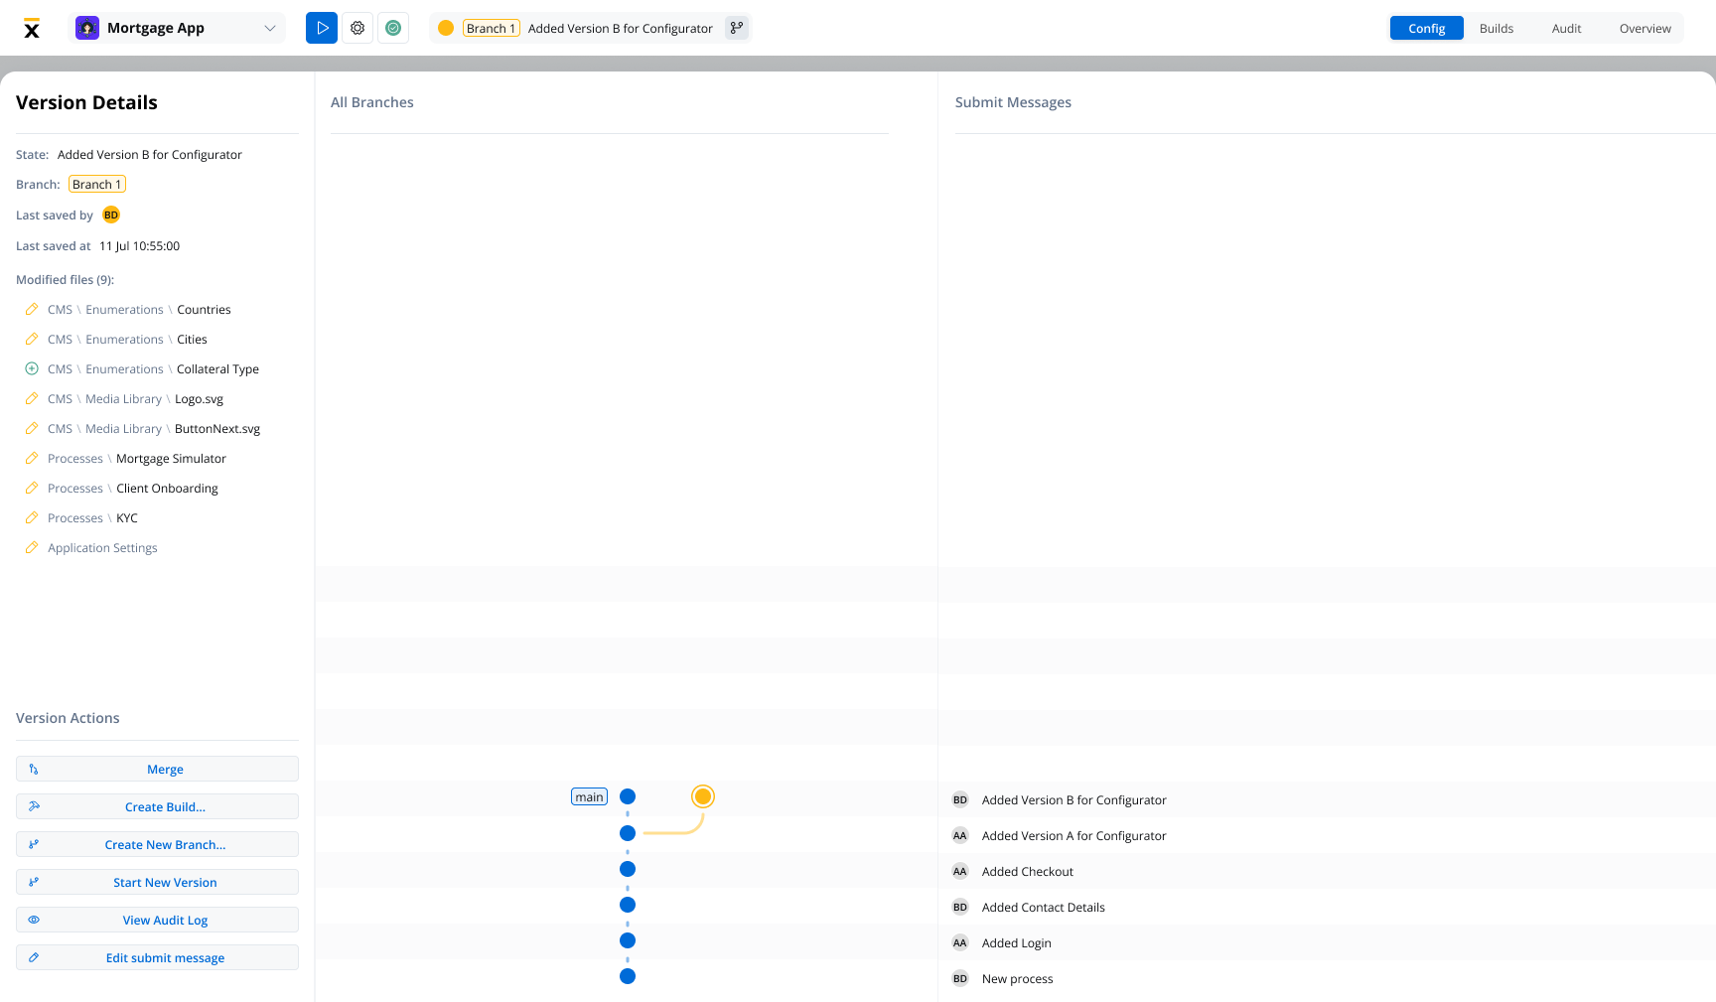The height and width of the screenshot is (1002, 1716).
Task: Switch to the Config tab
Action: point(1426,28)
